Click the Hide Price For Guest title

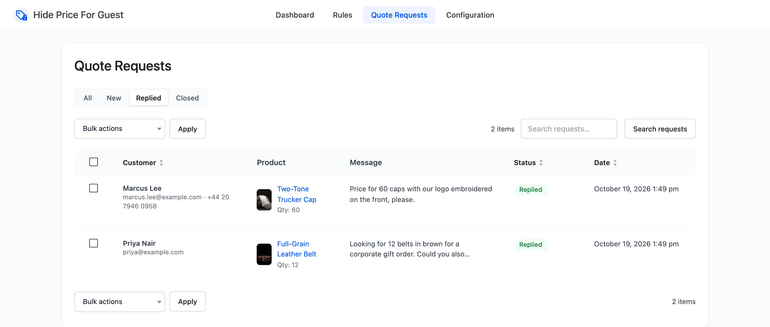click(78, 15)
